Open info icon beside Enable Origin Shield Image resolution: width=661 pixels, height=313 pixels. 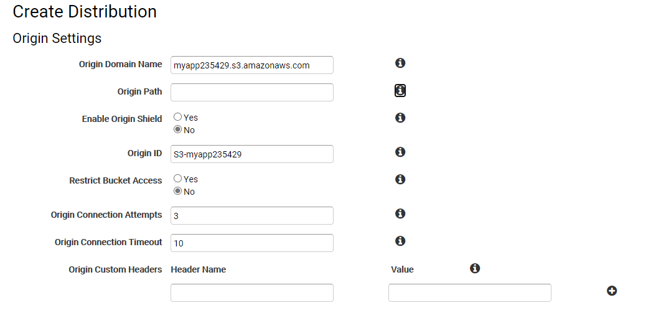click(x=400, y=118)
